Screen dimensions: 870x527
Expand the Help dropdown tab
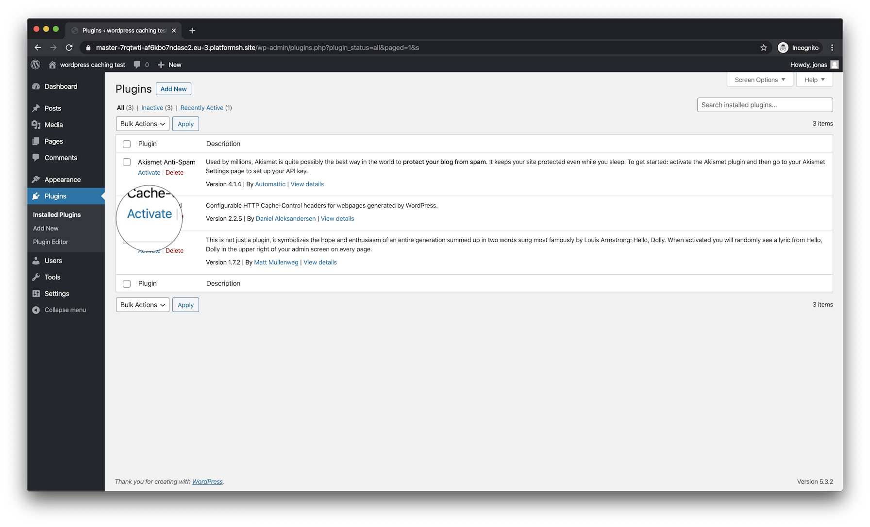click(814, 80)
